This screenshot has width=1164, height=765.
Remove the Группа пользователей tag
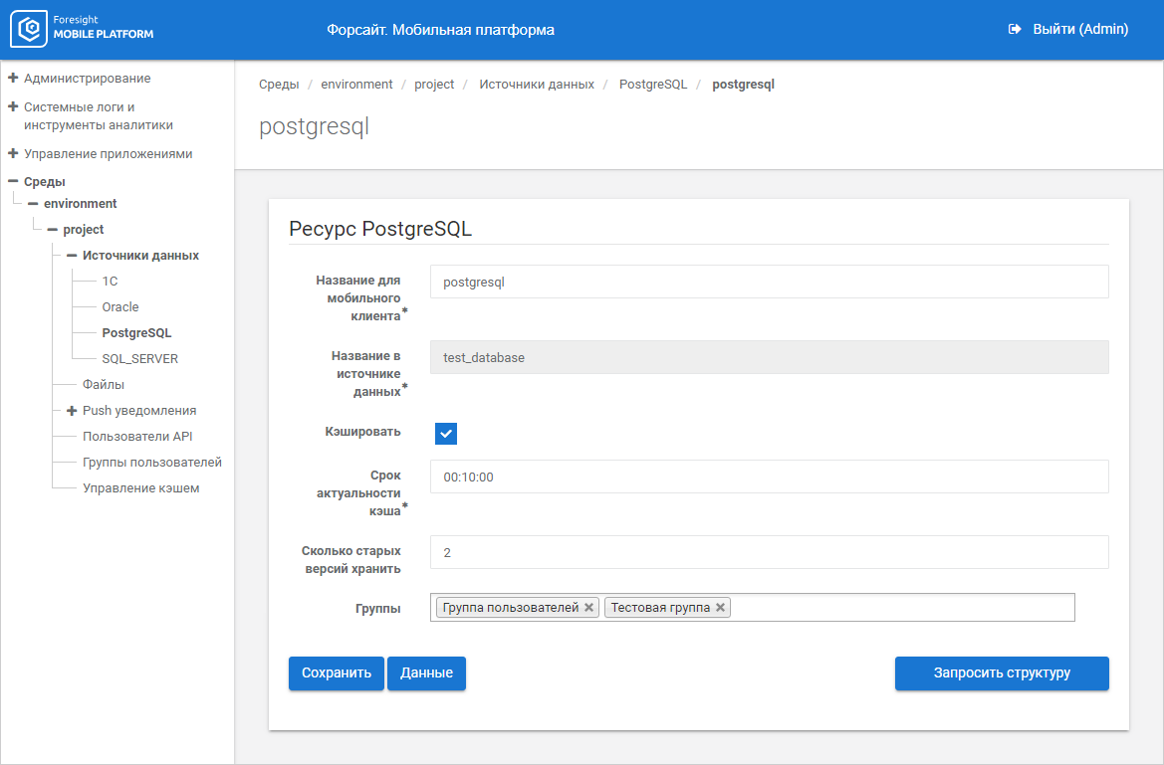(588, 607)
